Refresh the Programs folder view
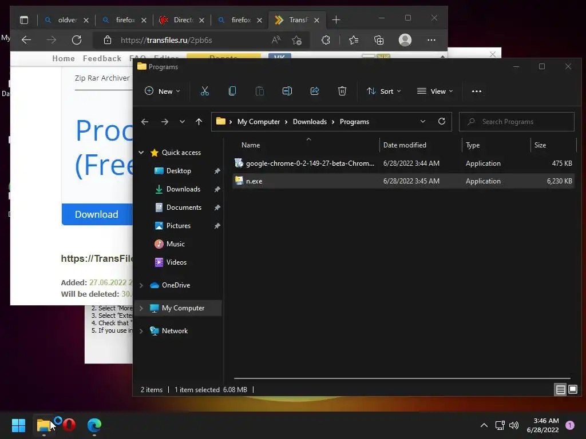The width and height of the screenshot is (586, 439). [x=442, y=121]
